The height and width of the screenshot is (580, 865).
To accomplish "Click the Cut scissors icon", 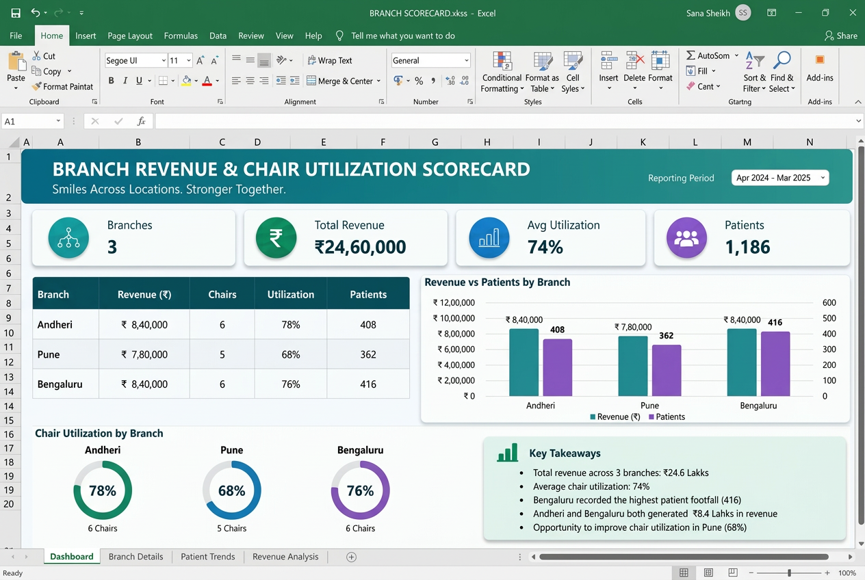I will [x=37, y=56].
